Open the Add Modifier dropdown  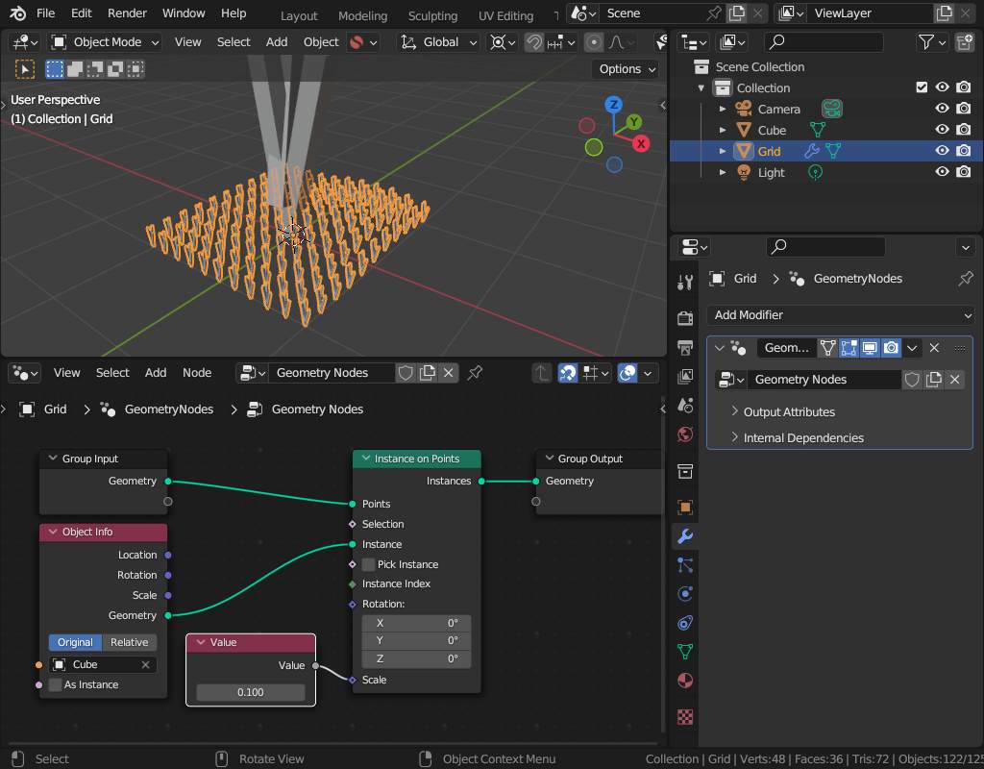click(x=840, y=315)
